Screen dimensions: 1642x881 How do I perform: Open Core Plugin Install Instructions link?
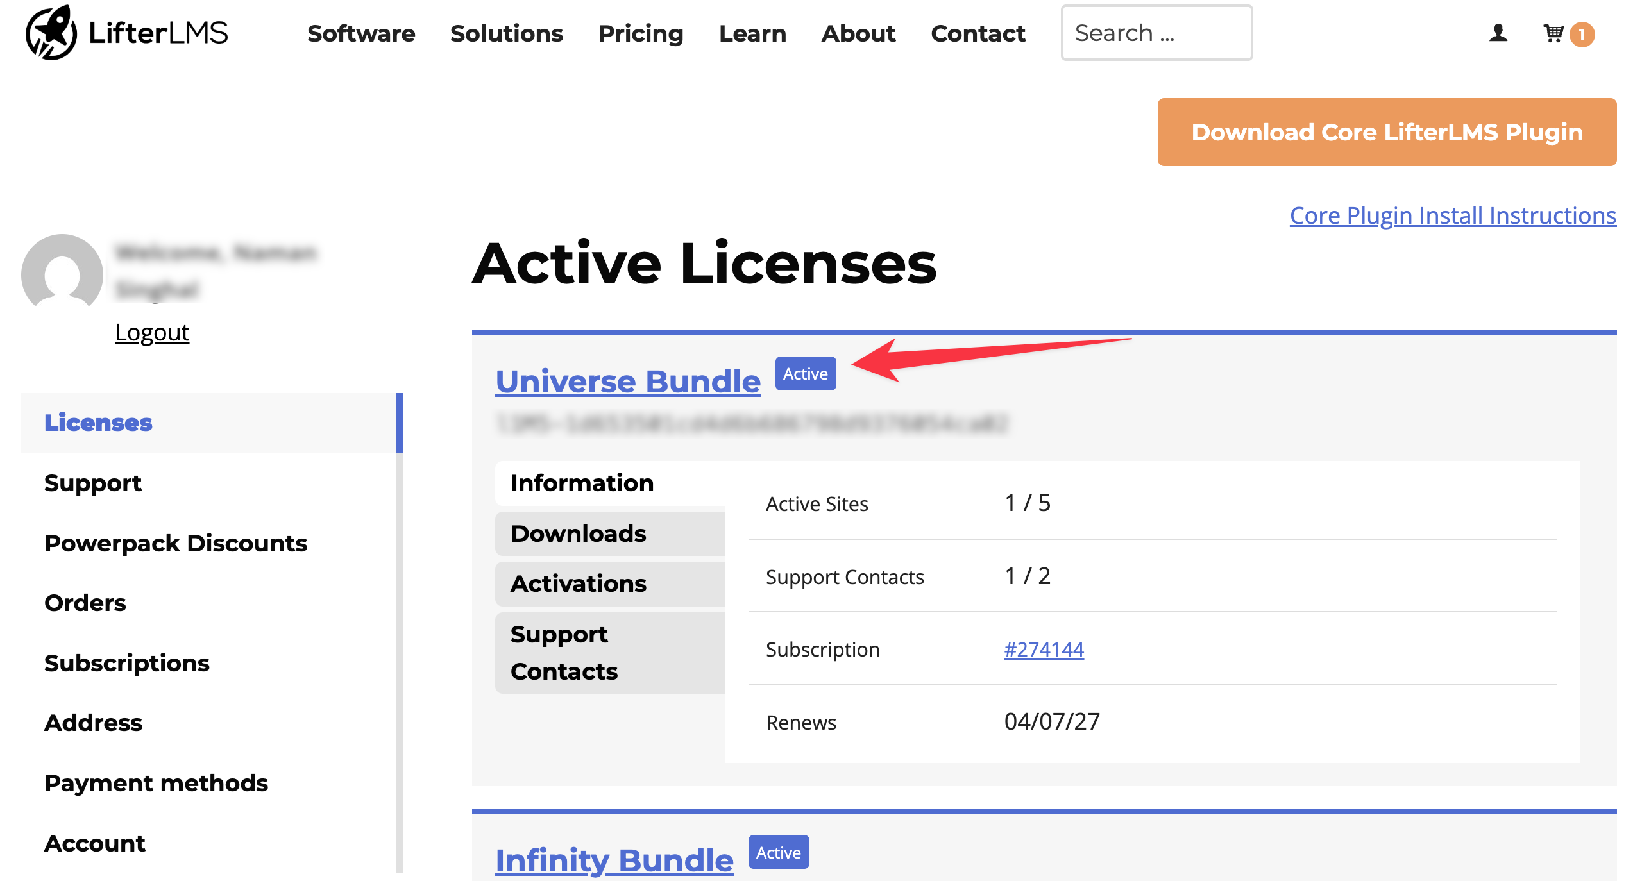1453,215
